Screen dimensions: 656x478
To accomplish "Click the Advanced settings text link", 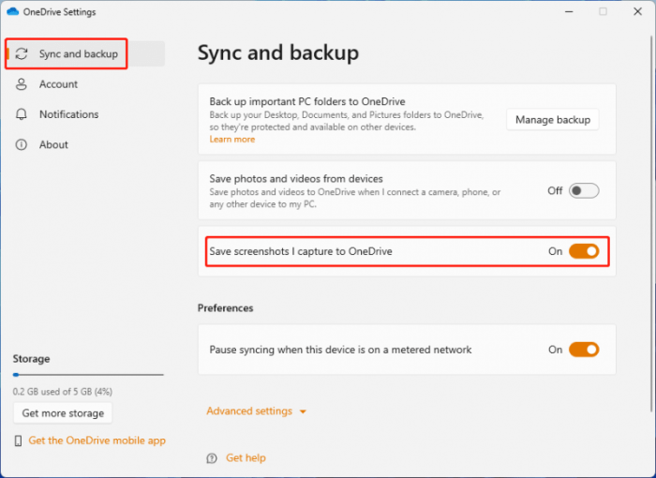I will pos(249,411).
